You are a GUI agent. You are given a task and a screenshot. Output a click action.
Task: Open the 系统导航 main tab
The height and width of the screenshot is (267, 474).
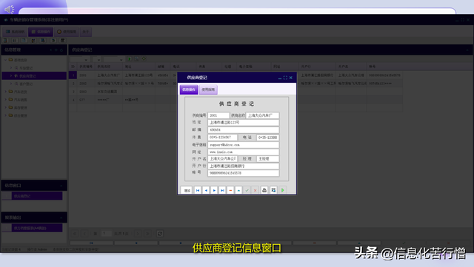click(15, 32)
